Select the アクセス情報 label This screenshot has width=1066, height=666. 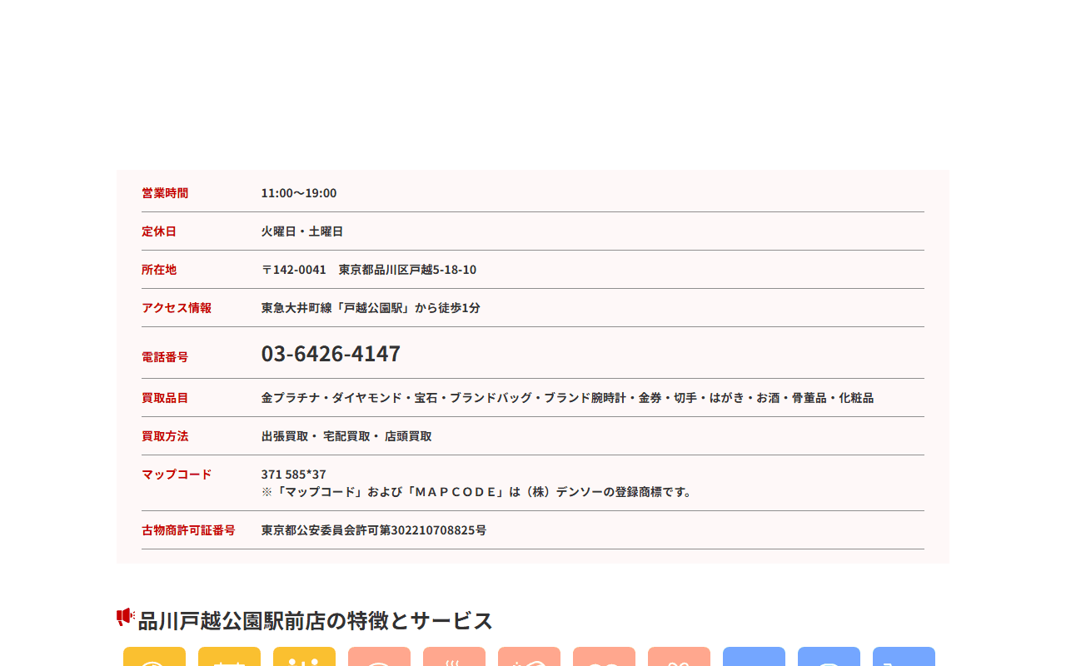[x=177, y=308]
